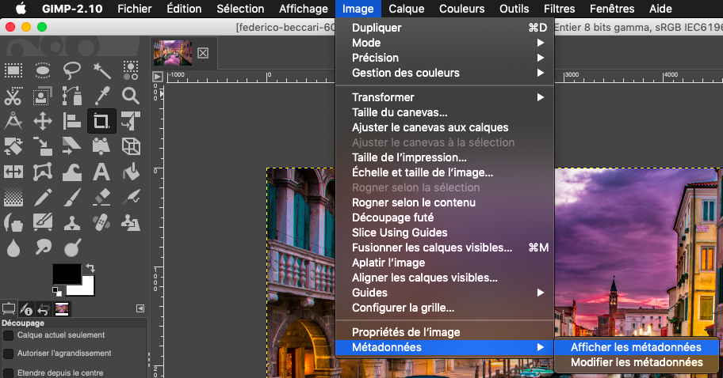Select the Pencil tool
Screen dimensions: 723x378
pyautogui.click(x=43, y=195)
